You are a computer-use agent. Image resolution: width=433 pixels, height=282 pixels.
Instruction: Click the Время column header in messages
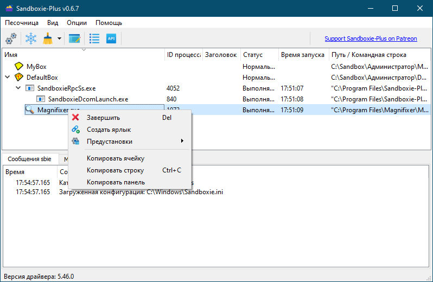(x=30, y=171)
